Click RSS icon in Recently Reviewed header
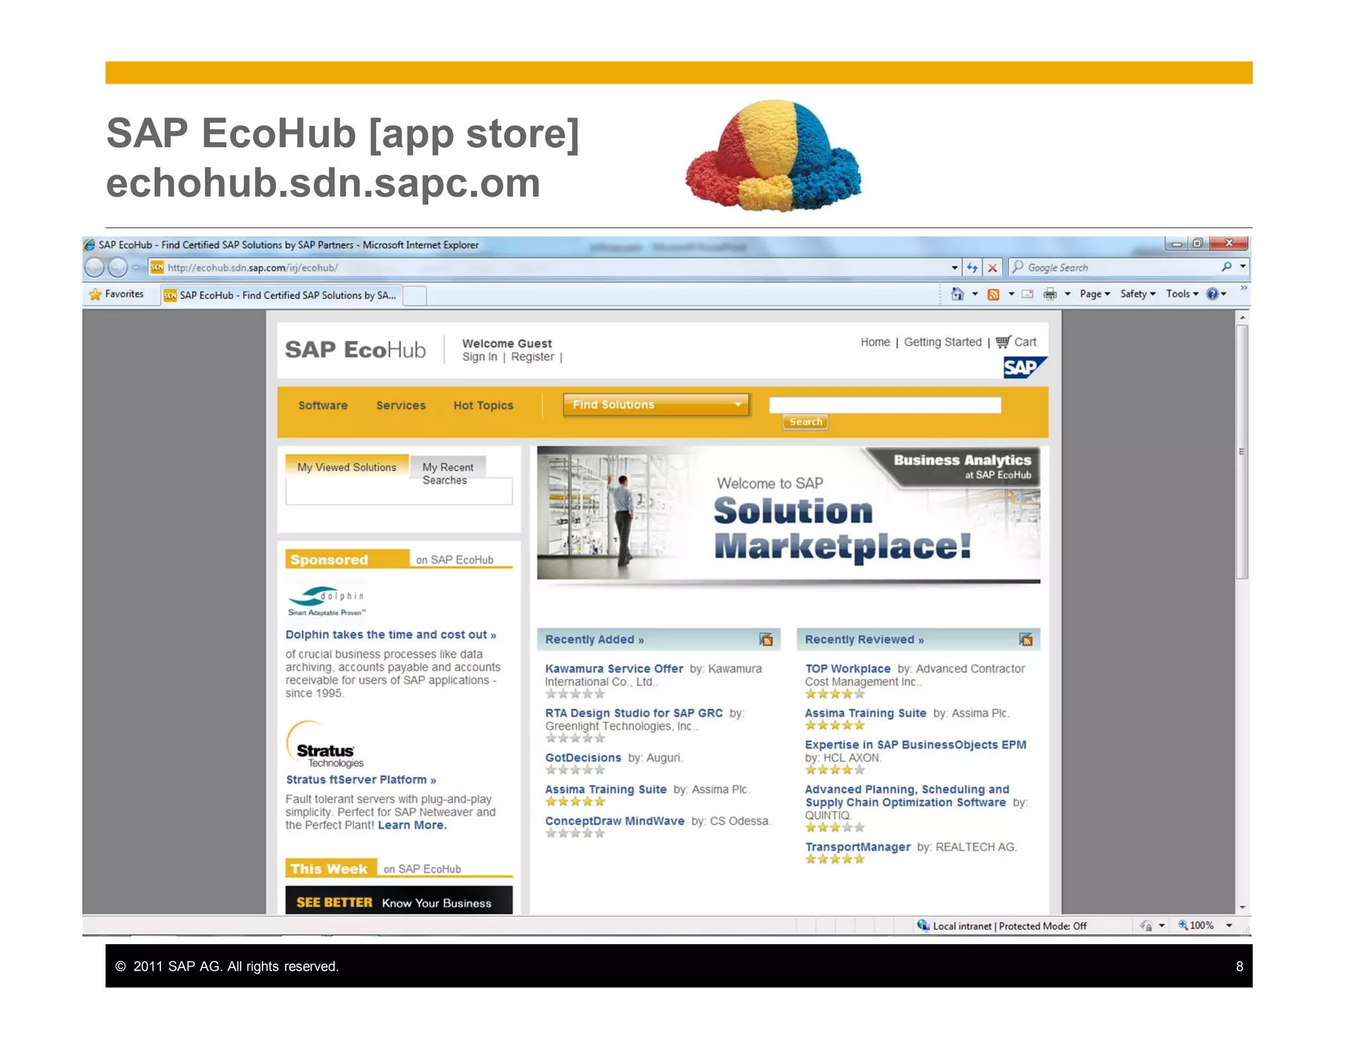The image size is (1358, 1049). (x=1026, y=639)
